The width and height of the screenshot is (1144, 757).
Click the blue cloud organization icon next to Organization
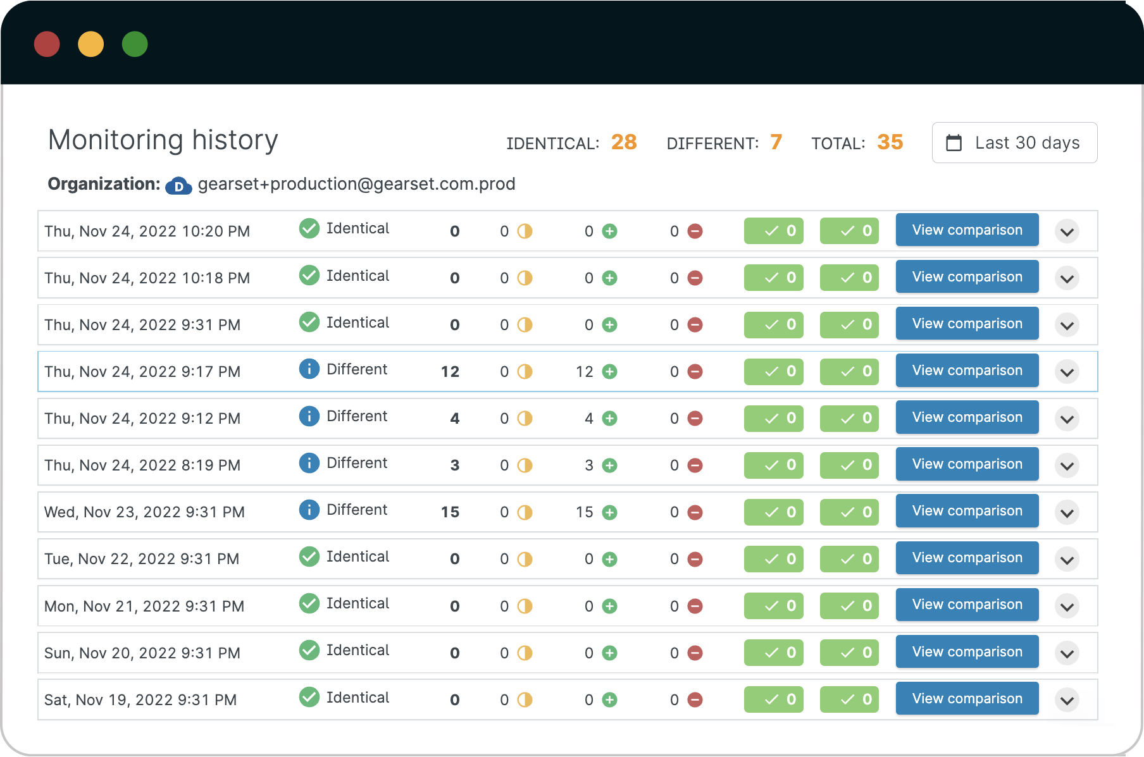coord(178,185)
